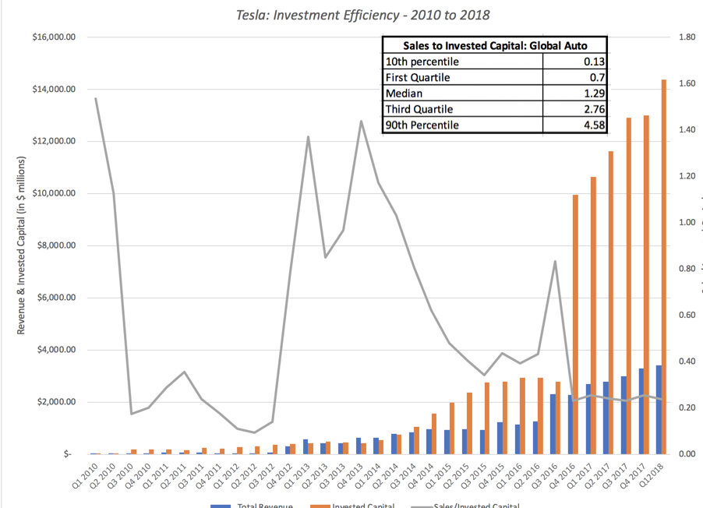
Task: Click the Q3 2015 x-axis label
Action: 473,476
